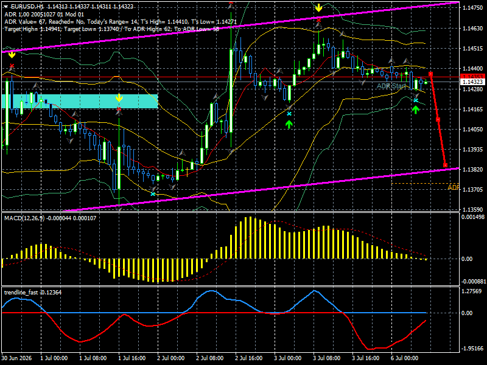
Task: Click the 1.14050 price axis label
Action: click(x=472, y=130)
